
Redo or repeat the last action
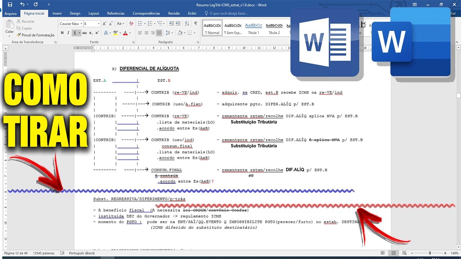pyautogui.click(x=35, y=5)
